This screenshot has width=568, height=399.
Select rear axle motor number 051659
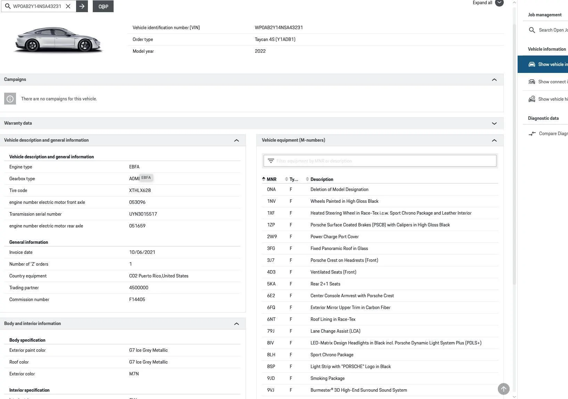(137, 226)
